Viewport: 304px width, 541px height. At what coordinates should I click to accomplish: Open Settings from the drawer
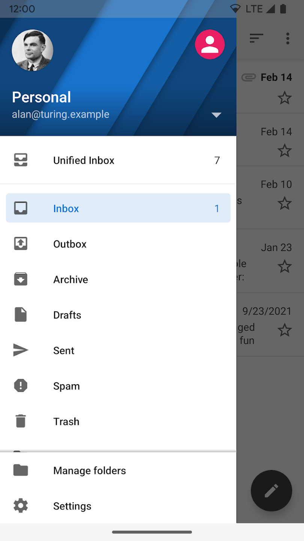coord(72,506)
